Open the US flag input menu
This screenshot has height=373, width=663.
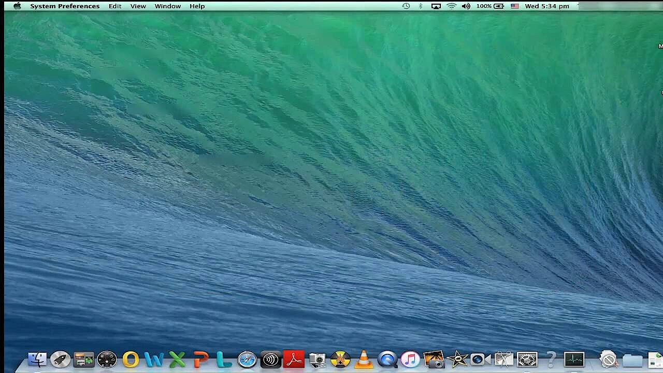click(514, 6)
